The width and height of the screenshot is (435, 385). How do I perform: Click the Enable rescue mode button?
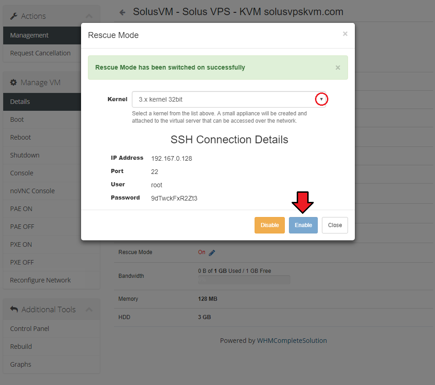[x=303, y=225]
